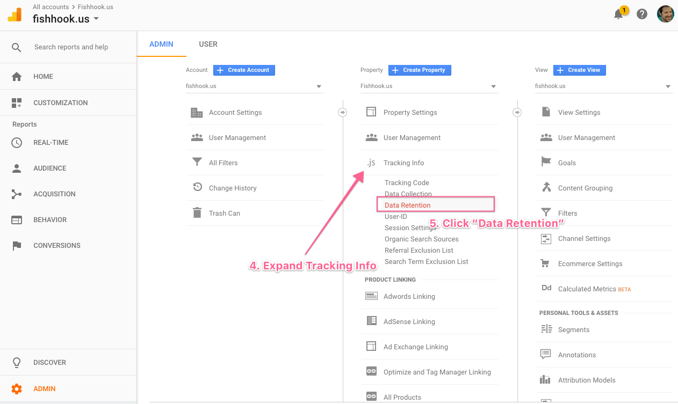678x404 pixels.
Task: Click the Segments icon
Action: [546, 329]
